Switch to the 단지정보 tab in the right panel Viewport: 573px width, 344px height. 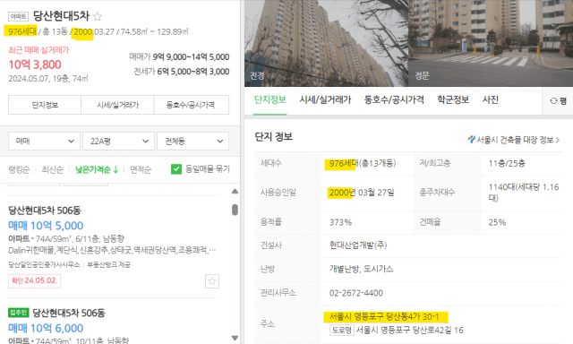click(270, 99)
